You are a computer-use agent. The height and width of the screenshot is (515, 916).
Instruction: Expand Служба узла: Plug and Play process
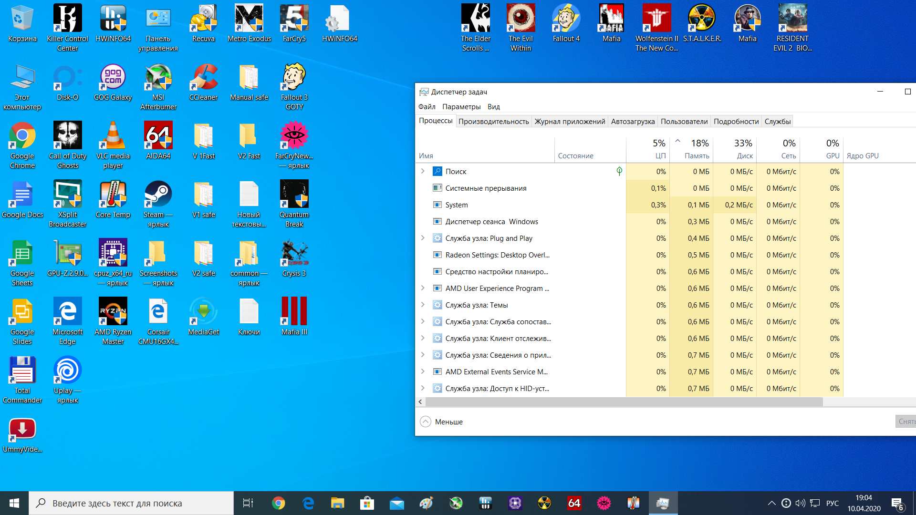[x=423, y=237]
